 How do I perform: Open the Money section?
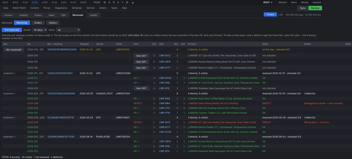305,3
